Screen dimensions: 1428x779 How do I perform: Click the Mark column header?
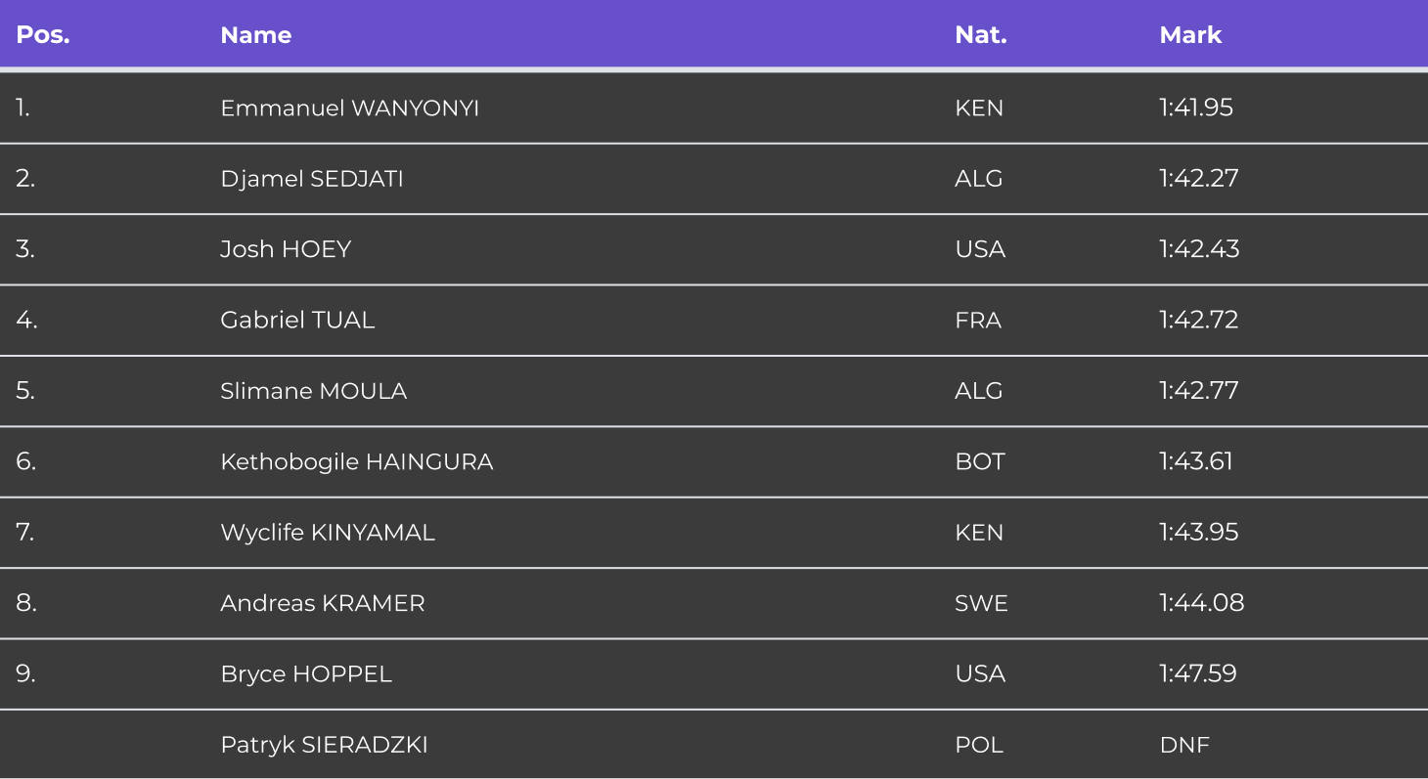tap(1190, 35)
